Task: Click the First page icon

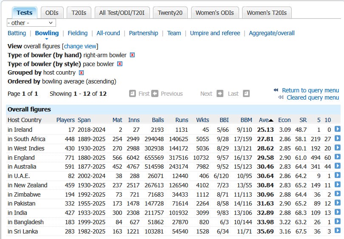Action: click(x=132, y=94)
